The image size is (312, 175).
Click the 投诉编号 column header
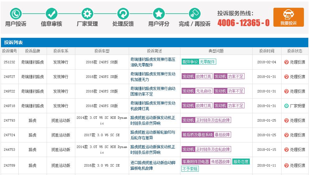(9, 51)
